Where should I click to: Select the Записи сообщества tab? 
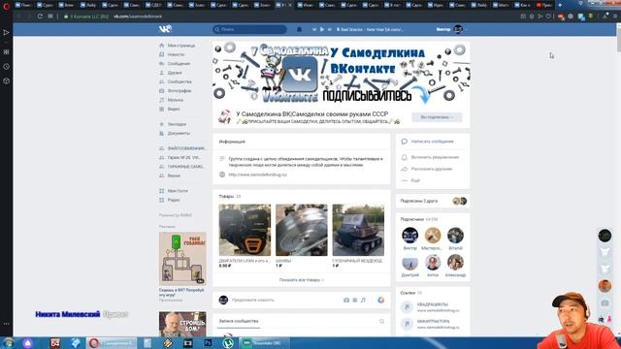[239, 321]
